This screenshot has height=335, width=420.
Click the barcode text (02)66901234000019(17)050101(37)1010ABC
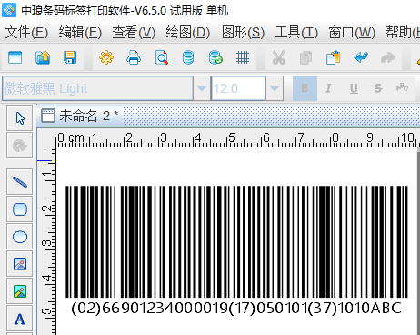click(x=236, y=309)
